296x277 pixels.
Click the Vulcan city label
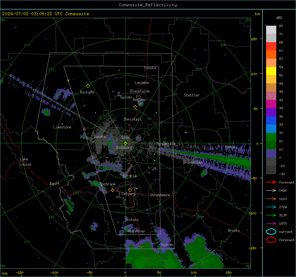pos(167,245)
